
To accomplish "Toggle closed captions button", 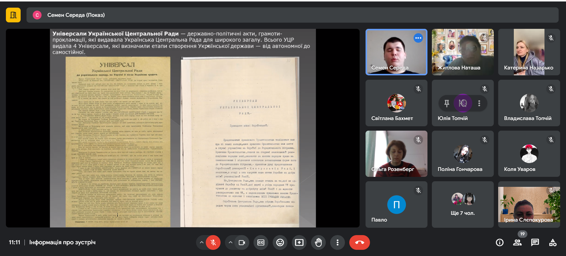I will (261, 242).
